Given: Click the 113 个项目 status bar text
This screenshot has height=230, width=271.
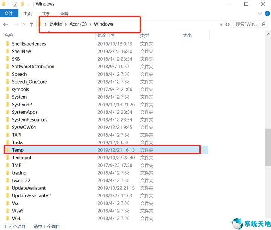Looking at the screenshot, I should click(x=15, y=226).
